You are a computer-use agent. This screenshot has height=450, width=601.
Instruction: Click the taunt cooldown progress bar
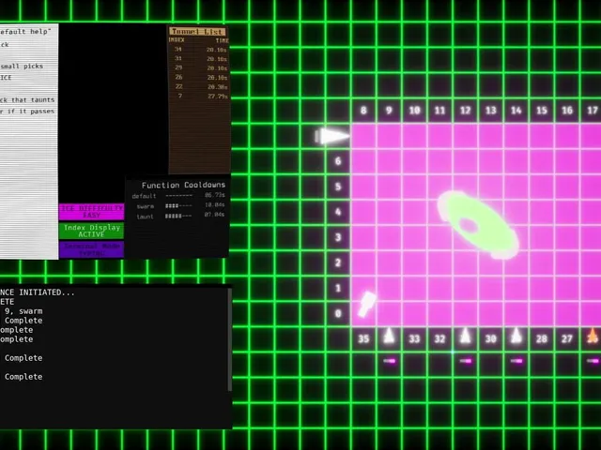[178, 217]
